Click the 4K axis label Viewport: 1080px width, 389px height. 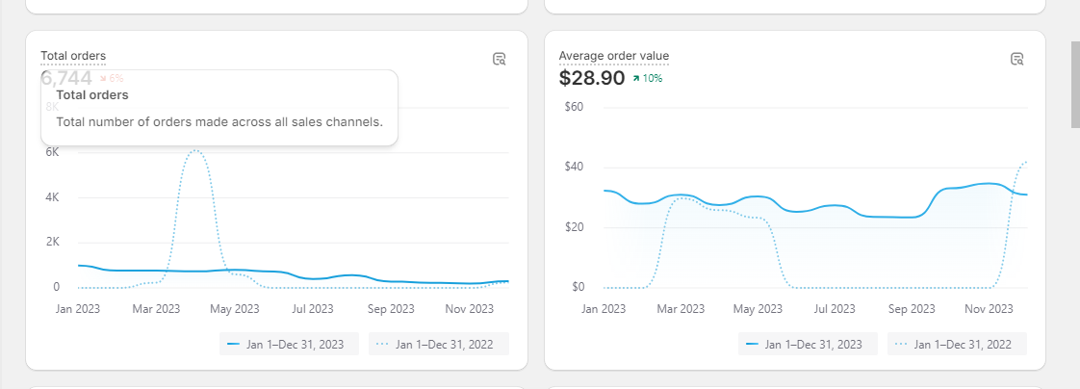(x=52, y=197)
